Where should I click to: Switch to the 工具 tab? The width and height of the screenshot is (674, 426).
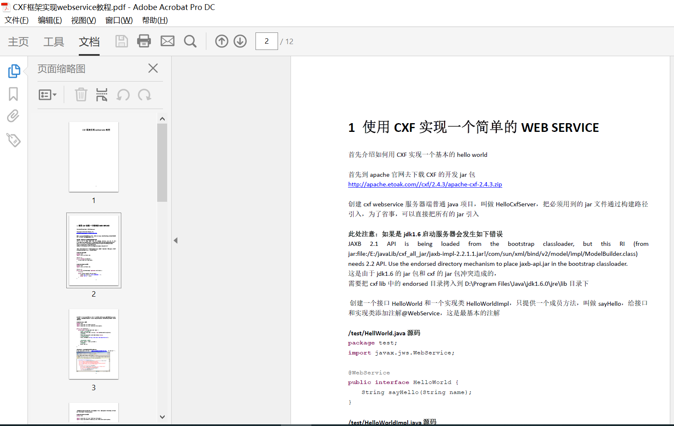(x=54, y=42)
